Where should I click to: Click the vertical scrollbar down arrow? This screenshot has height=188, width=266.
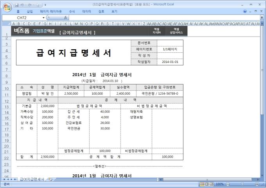click(x=262, y=175)
